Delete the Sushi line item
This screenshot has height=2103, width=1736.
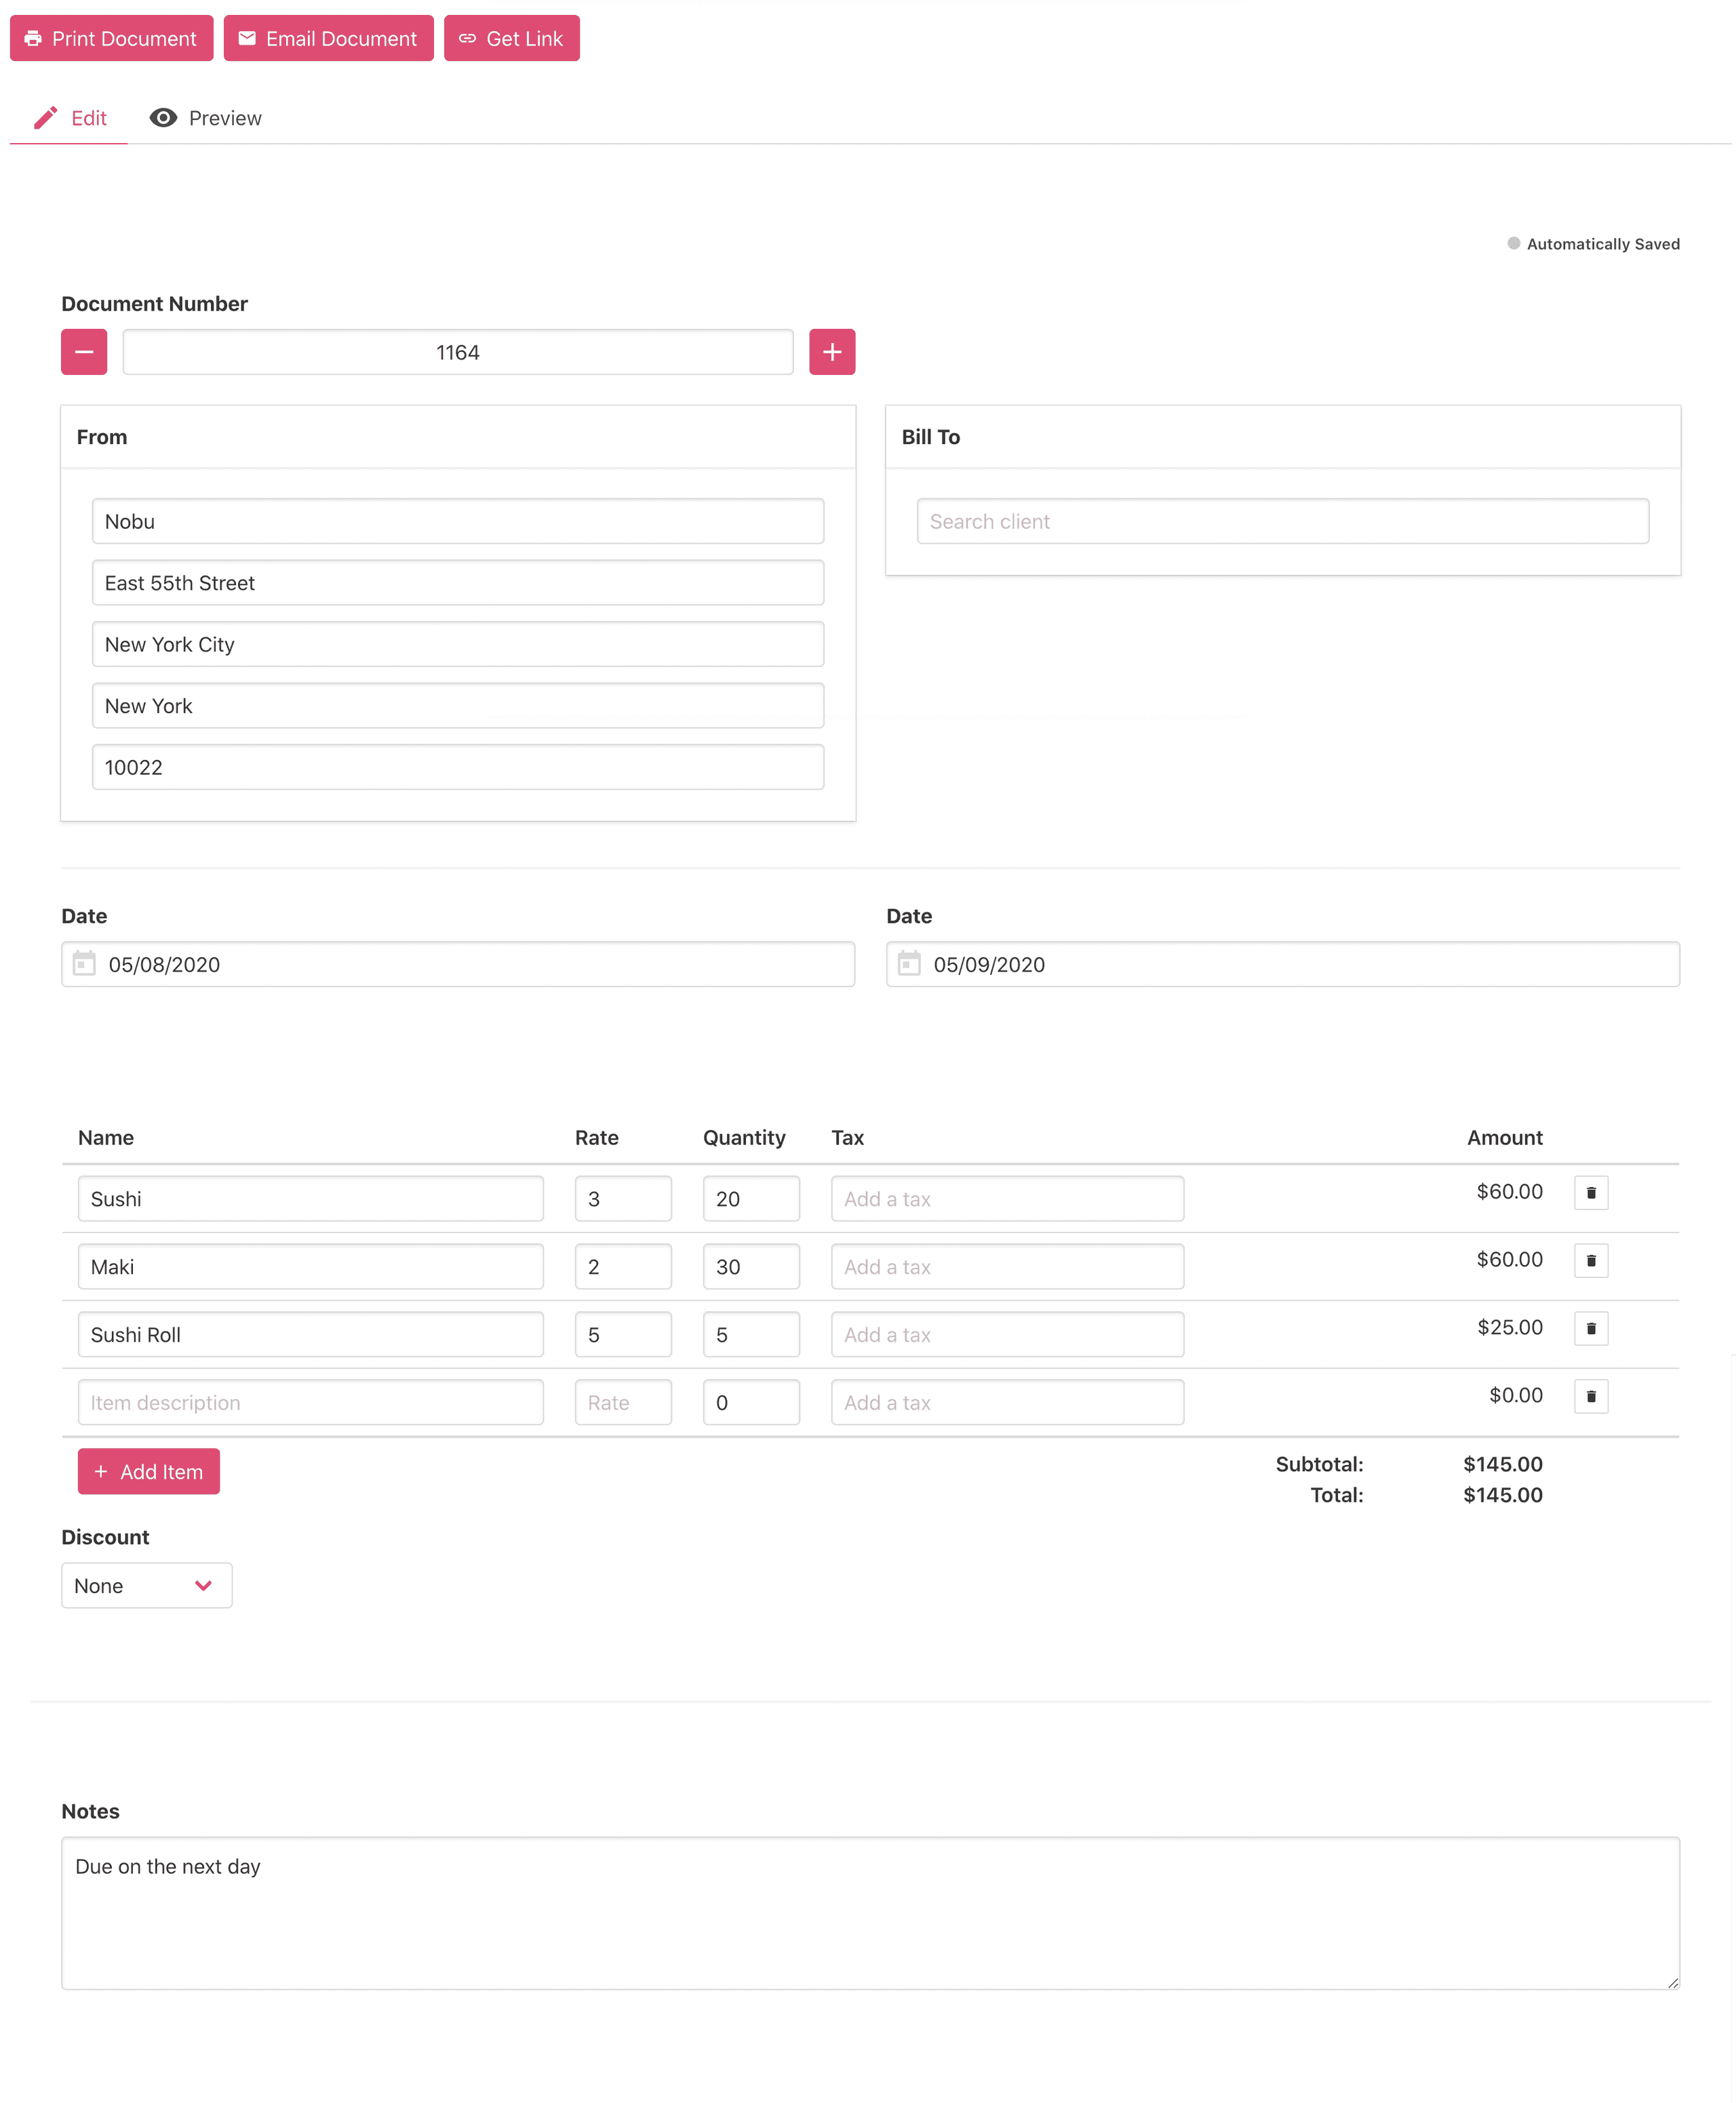pyautogui.click(x=1591, y=1193)
